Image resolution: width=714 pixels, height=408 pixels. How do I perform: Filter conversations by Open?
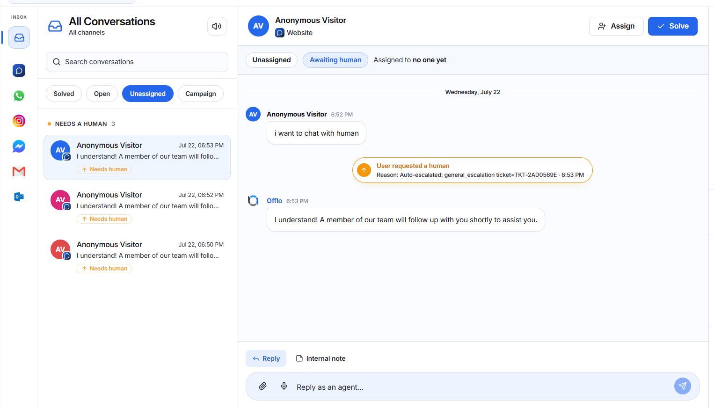click(x=102, y=94)
